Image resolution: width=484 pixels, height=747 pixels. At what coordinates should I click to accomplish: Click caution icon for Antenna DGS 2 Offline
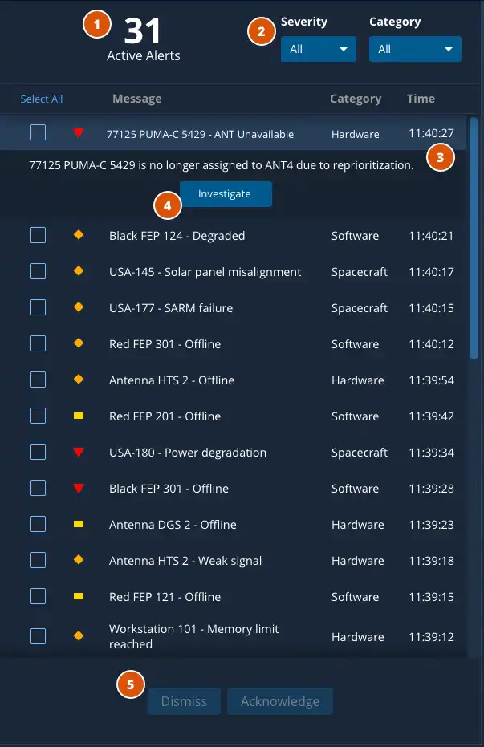79,524
